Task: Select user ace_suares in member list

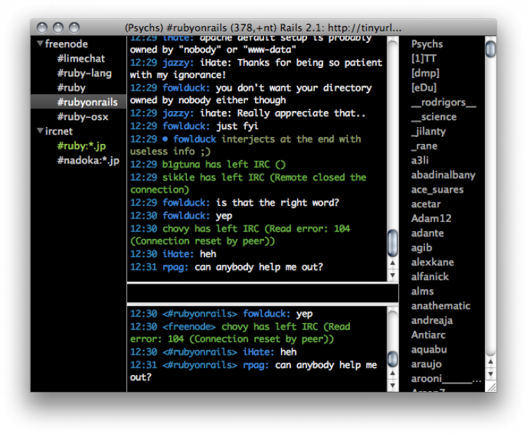Action: tap(437, 190)
